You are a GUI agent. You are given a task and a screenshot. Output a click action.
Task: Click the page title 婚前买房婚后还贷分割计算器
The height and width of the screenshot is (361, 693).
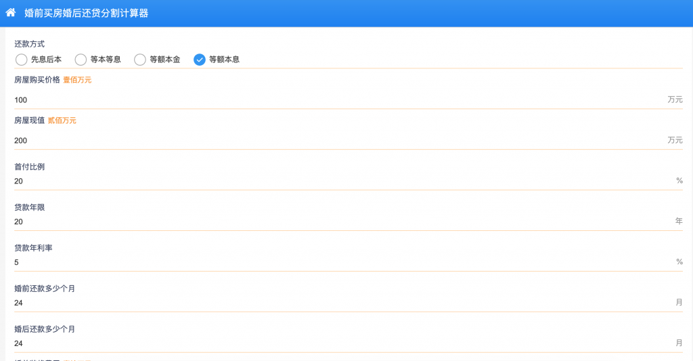pyautogui.click(x=86, y=13)
